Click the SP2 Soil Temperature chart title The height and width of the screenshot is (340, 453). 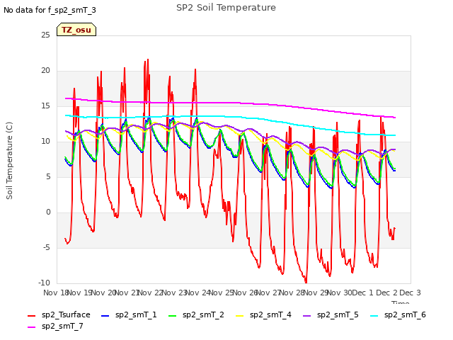226,8
